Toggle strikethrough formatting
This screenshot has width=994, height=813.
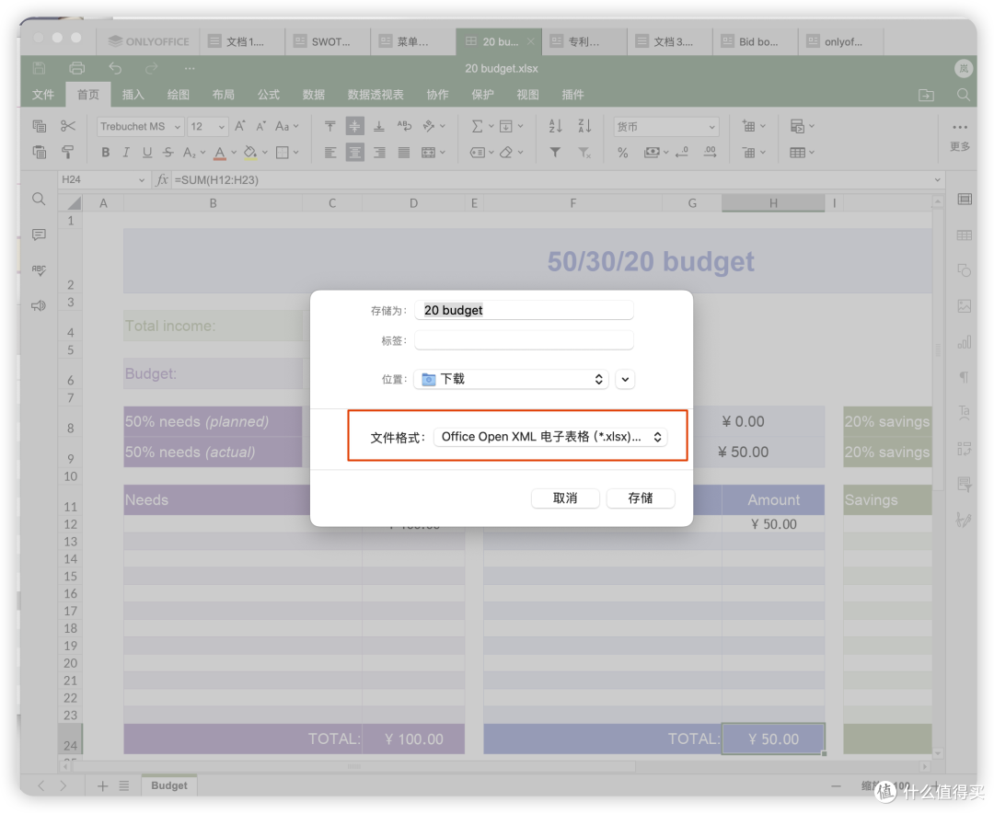coord(168,152)
